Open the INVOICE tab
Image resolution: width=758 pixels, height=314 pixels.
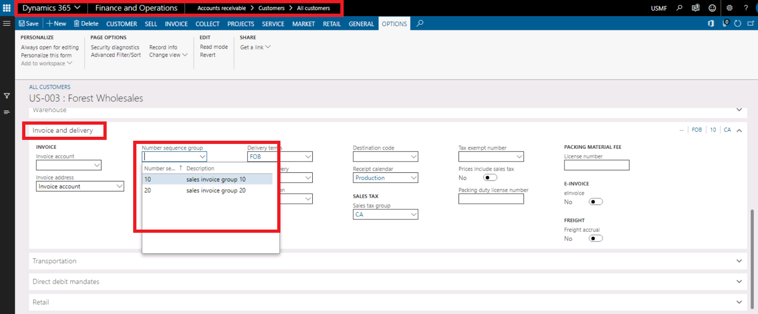(176, 24)
